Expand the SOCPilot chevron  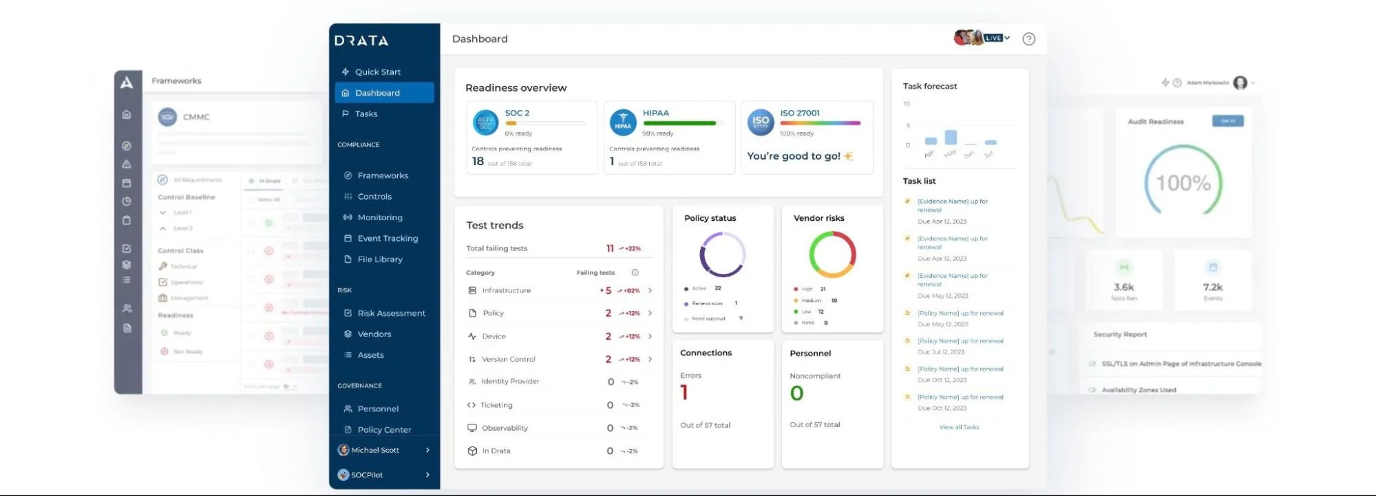(427, 475)
